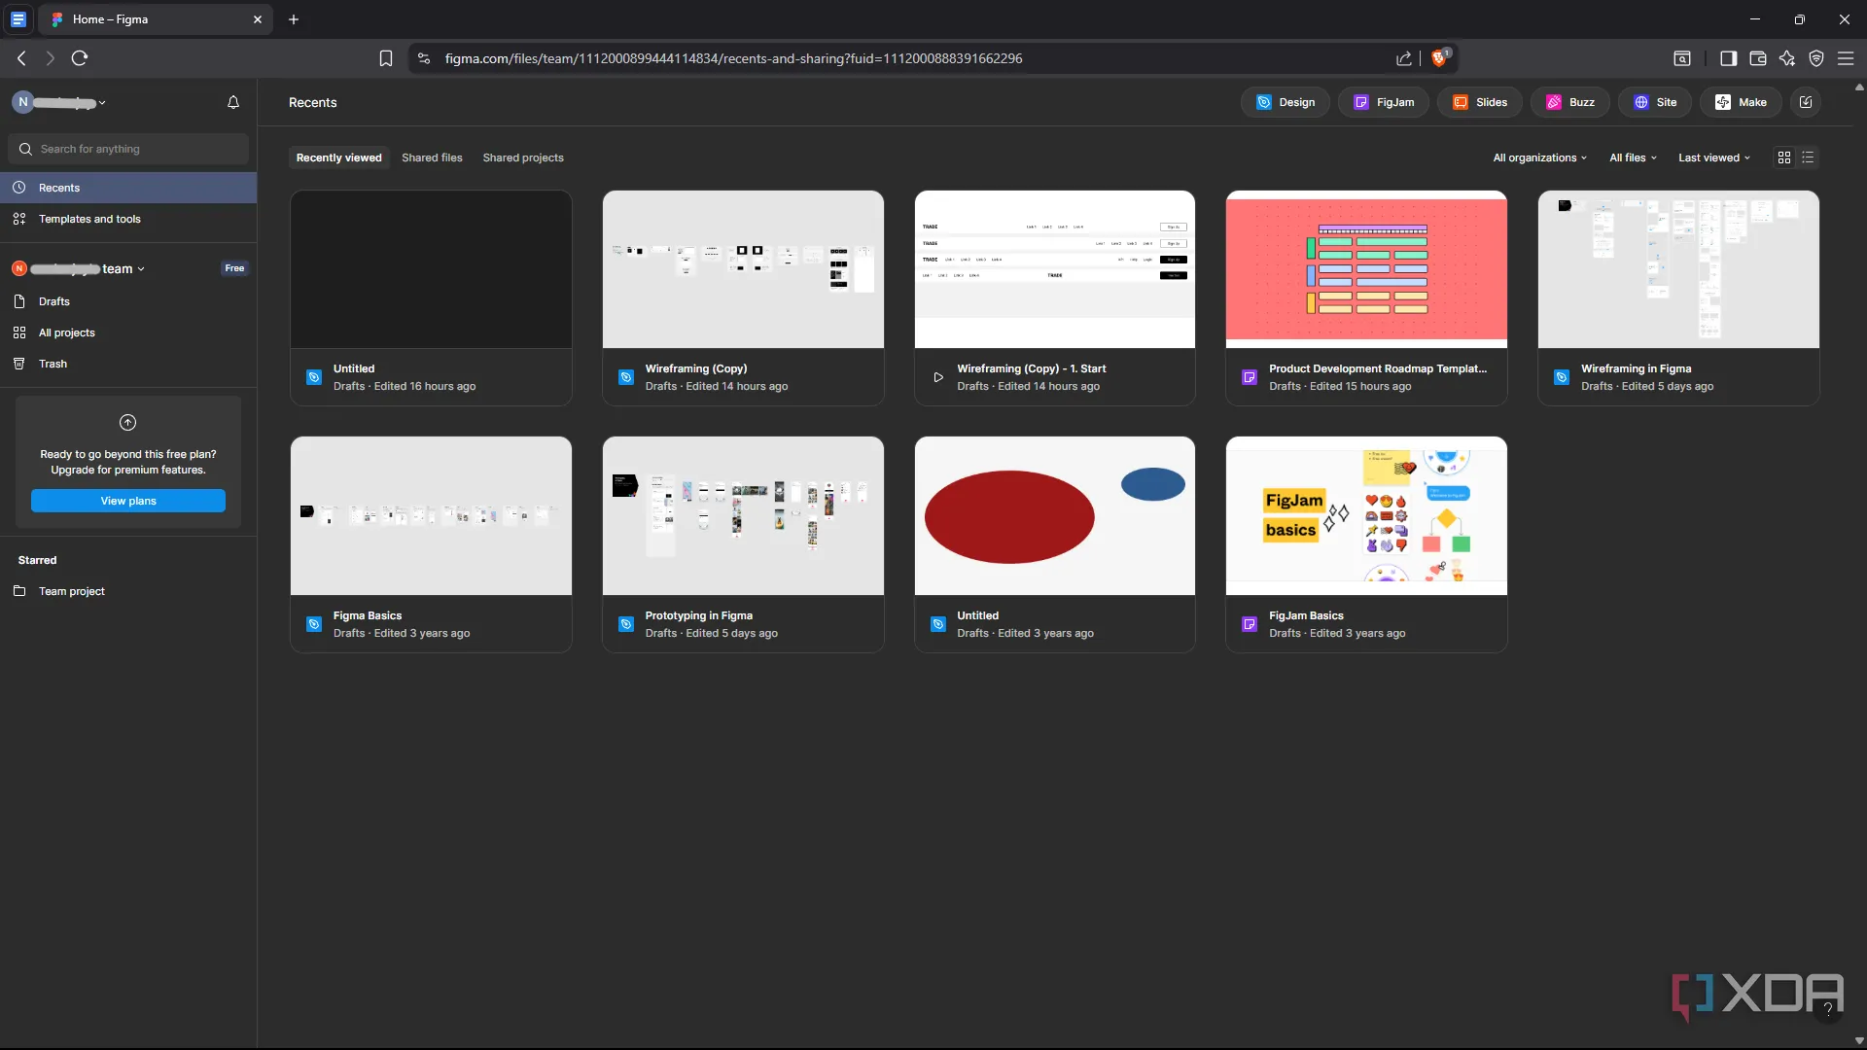
Task: Create a new FigJam board
Action: coord(1384,102)
